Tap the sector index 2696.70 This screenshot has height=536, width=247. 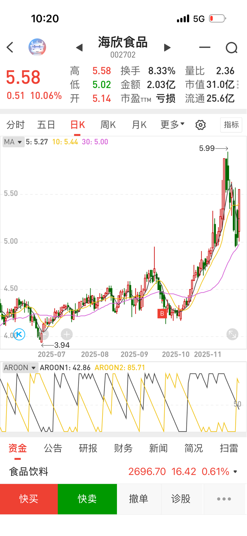point(147,472)
